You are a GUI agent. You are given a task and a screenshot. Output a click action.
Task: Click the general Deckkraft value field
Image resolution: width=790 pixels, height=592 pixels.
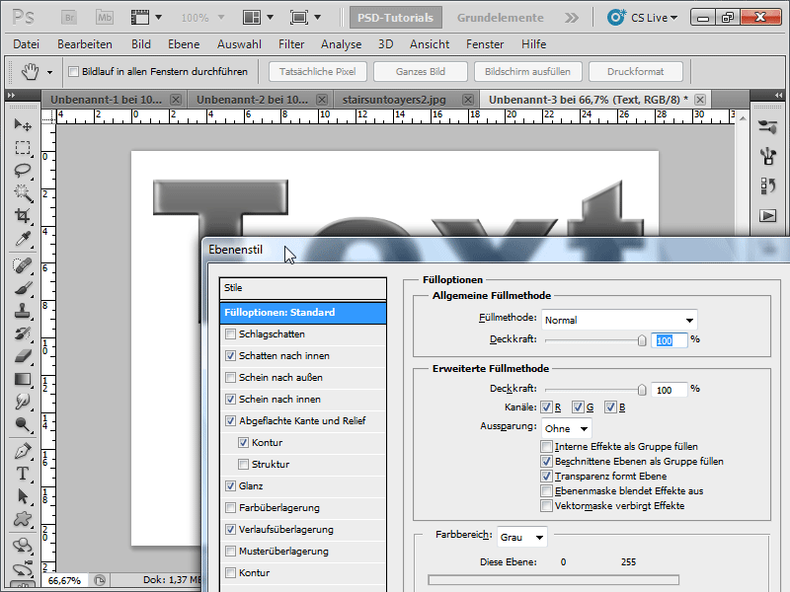coord(670,340)
